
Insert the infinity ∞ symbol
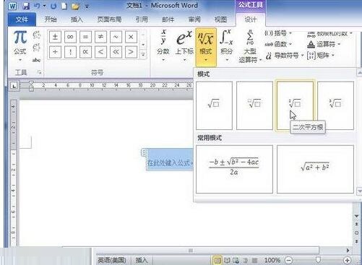click(x=70, y=37)
